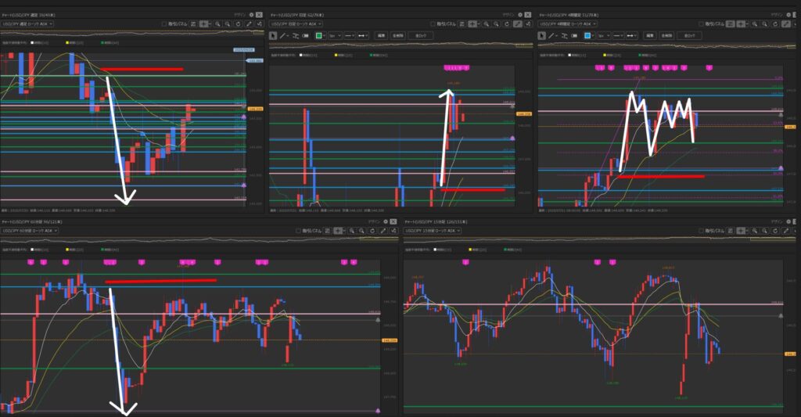This screenshot has height=417, width=801.
Task: Click orange current price label on 60-minute chart
Action: tap(390, 340)
